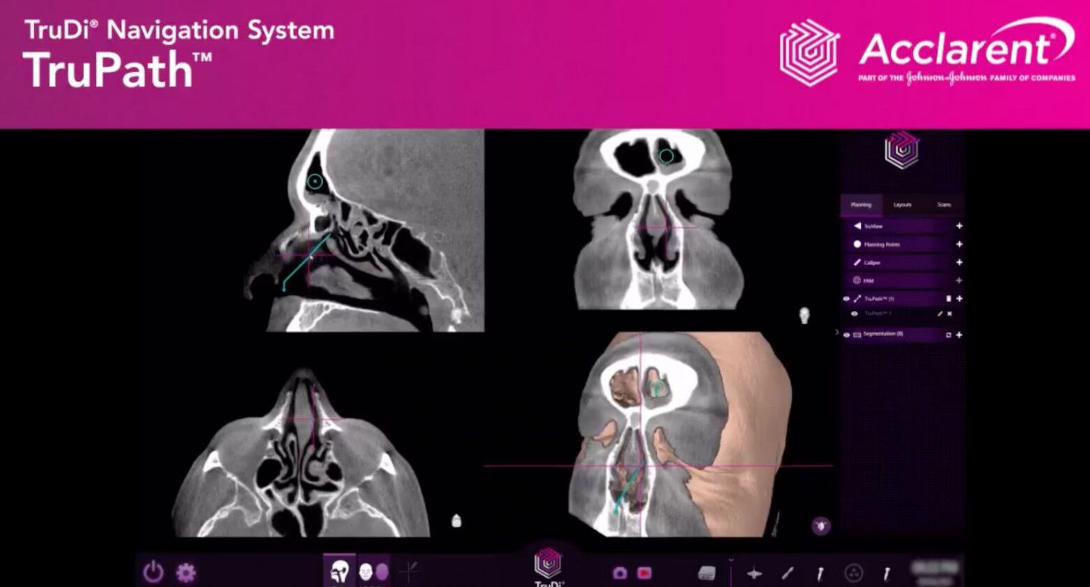This screenshot has width=1090, height=587.
Task: Edit TruPath 1 using the pencil icon
Action: [940, 314]
